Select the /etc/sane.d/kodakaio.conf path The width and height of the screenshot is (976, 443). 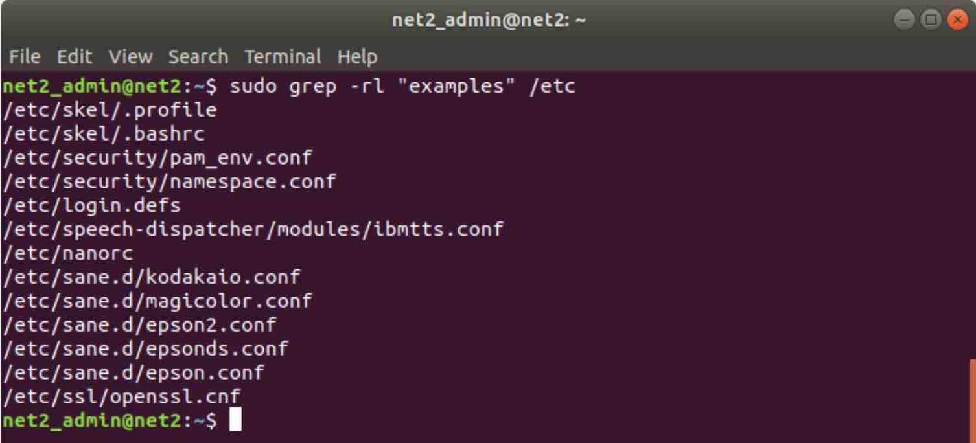(149, 277)
